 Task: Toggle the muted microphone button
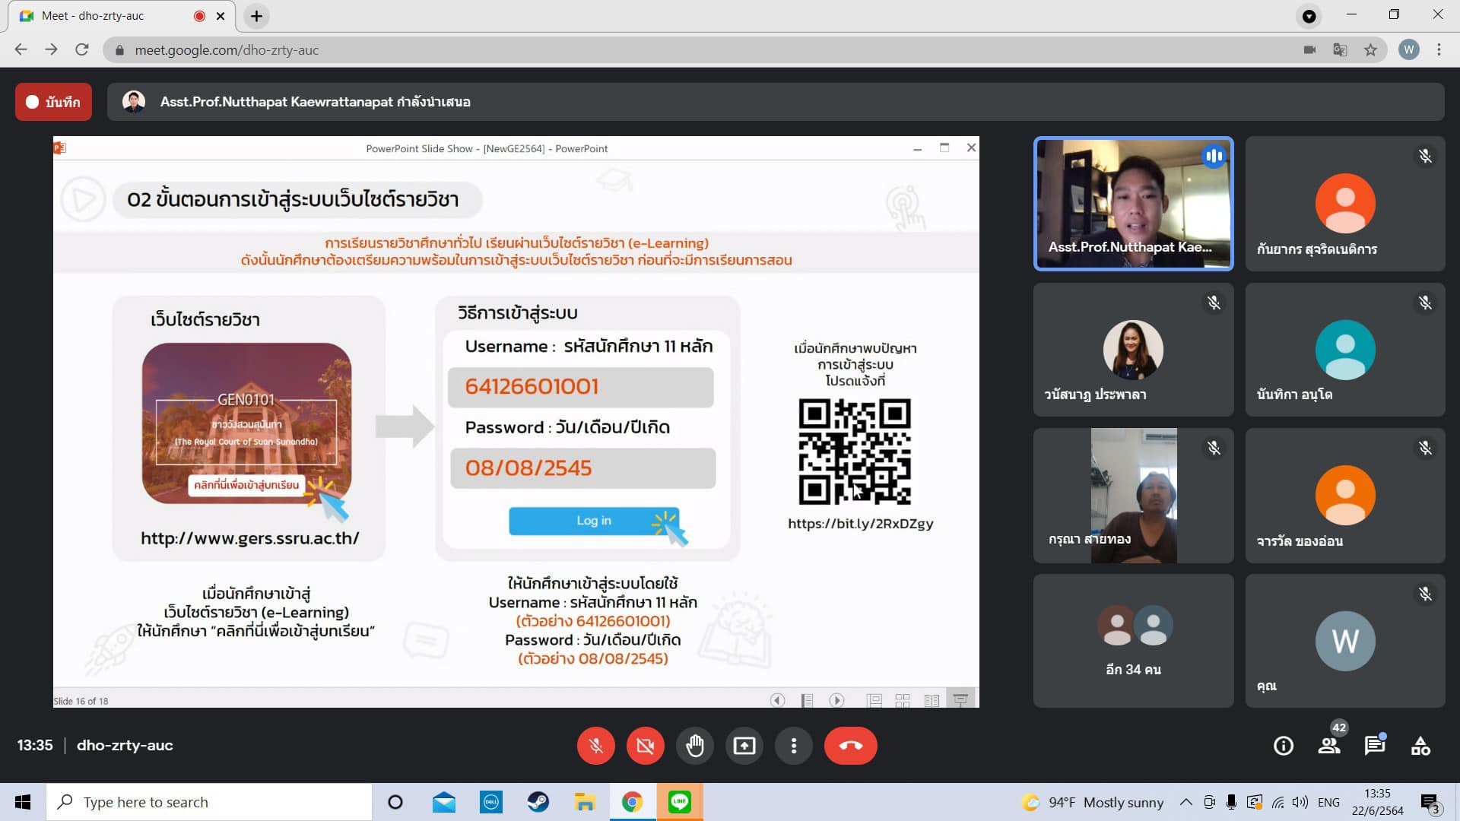coord(595,746)
